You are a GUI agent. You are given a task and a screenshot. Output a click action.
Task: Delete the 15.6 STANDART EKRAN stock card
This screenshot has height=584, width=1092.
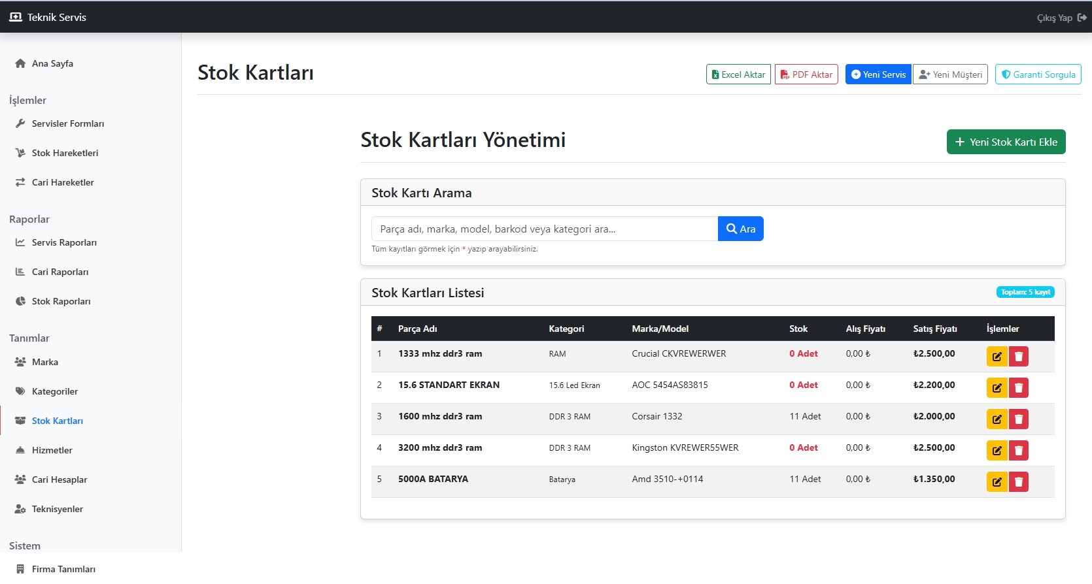[1018, 388]
